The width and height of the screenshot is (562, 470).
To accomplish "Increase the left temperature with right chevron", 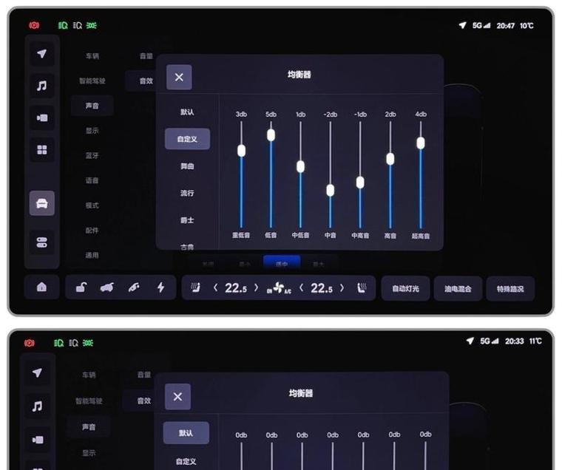I will click(x=256, y=287).
